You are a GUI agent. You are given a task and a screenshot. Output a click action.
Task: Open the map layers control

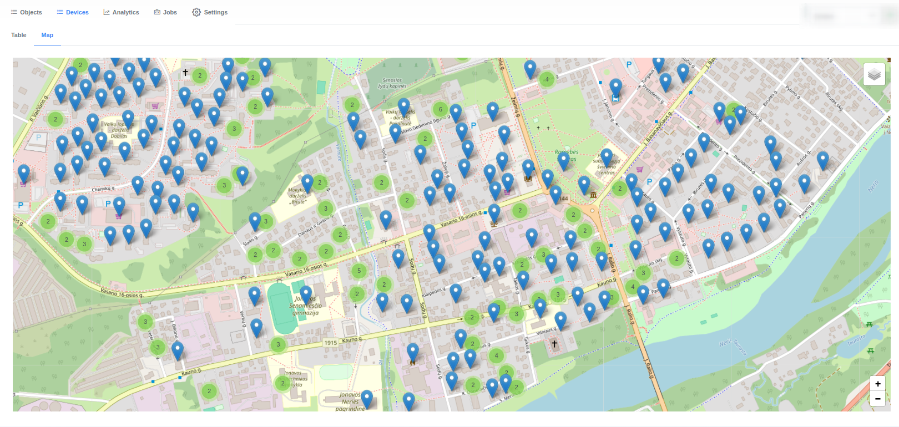pos(874,74)
